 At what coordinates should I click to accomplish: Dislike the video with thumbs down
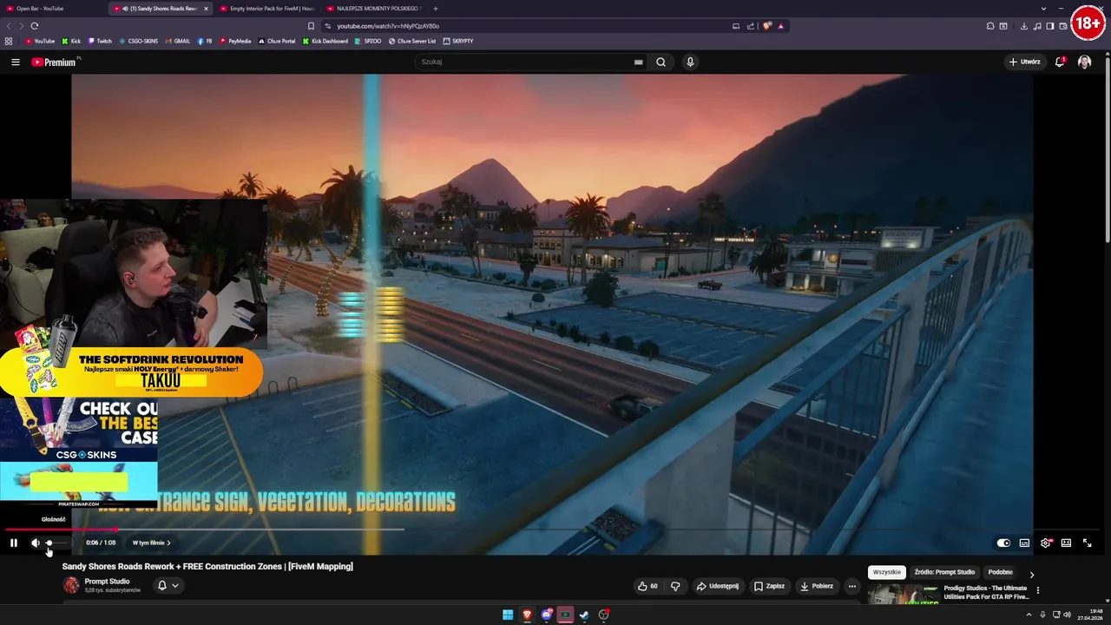675,586
